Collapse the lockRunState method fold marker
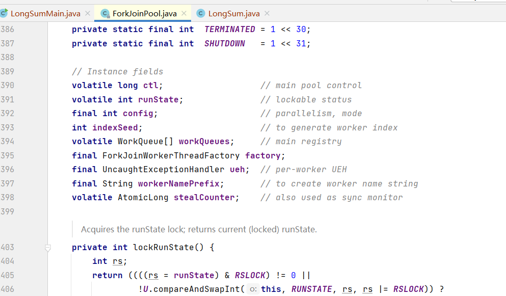The width and height of the screenshot is (506, 296). pyautogui.click(x=48, y=248)
